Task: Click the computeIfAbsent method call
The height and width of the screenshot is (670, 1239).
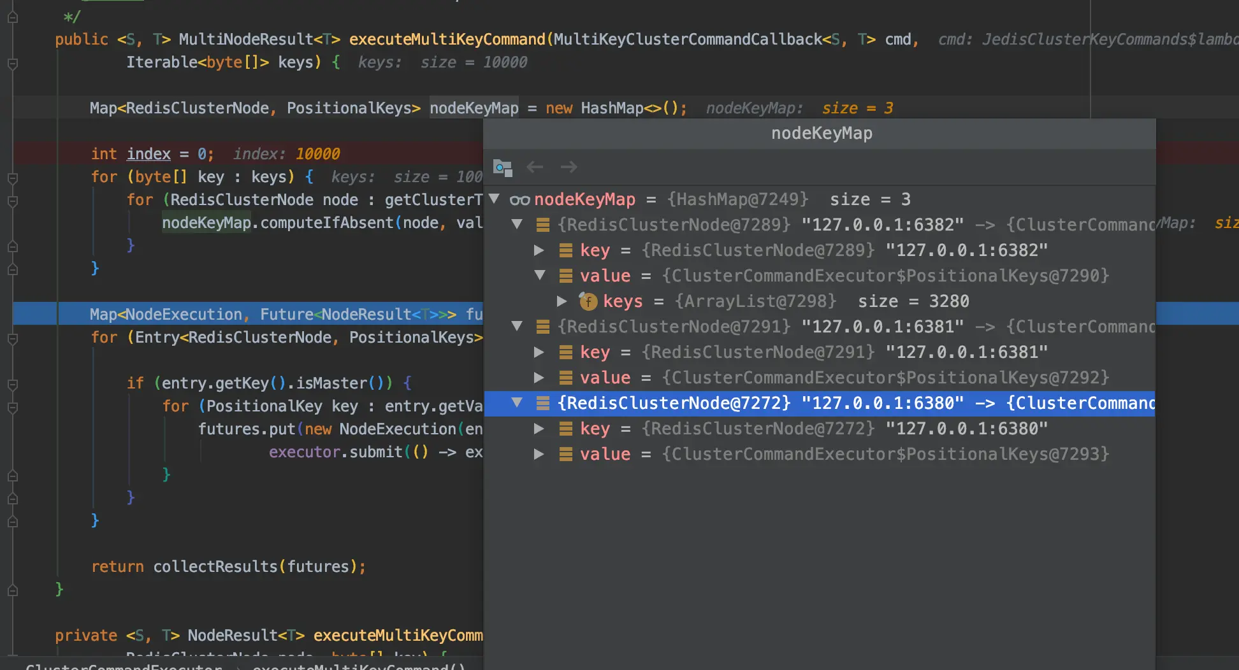Action: click(x=327, y=223)
